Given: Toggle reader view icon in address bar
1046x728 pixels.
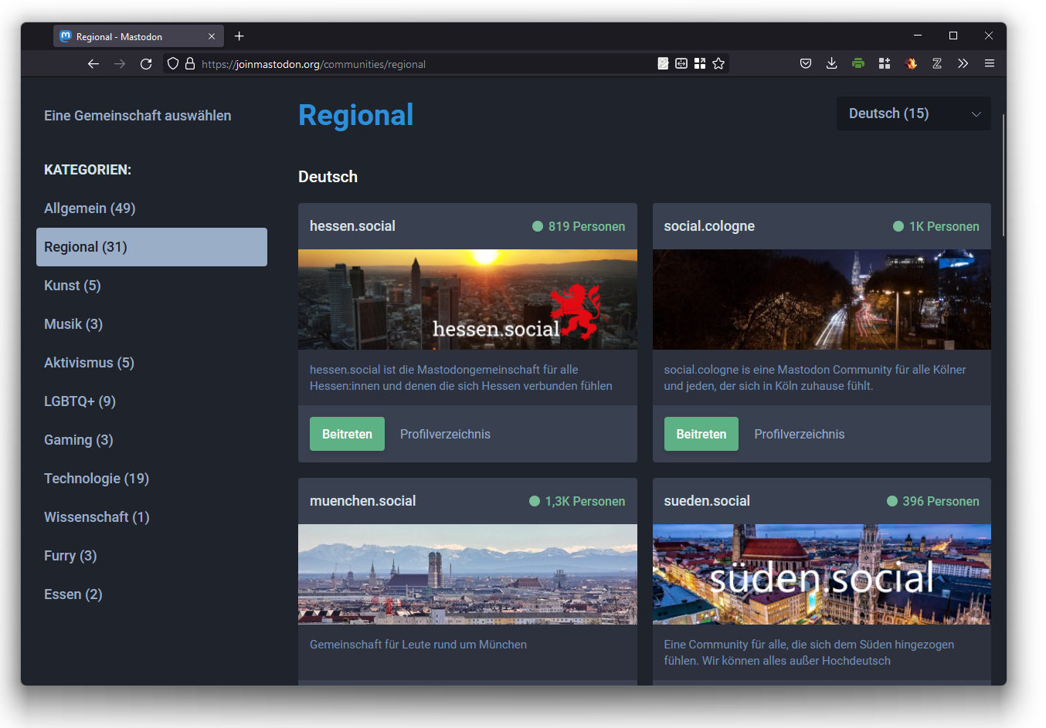Looking at the screenshot, I should coord(663,63).
